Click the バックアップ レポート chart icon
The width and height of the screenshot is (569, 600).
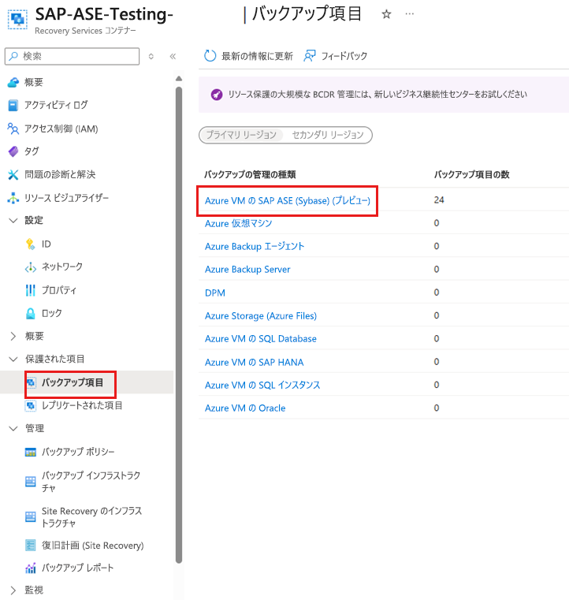(31, 568)
